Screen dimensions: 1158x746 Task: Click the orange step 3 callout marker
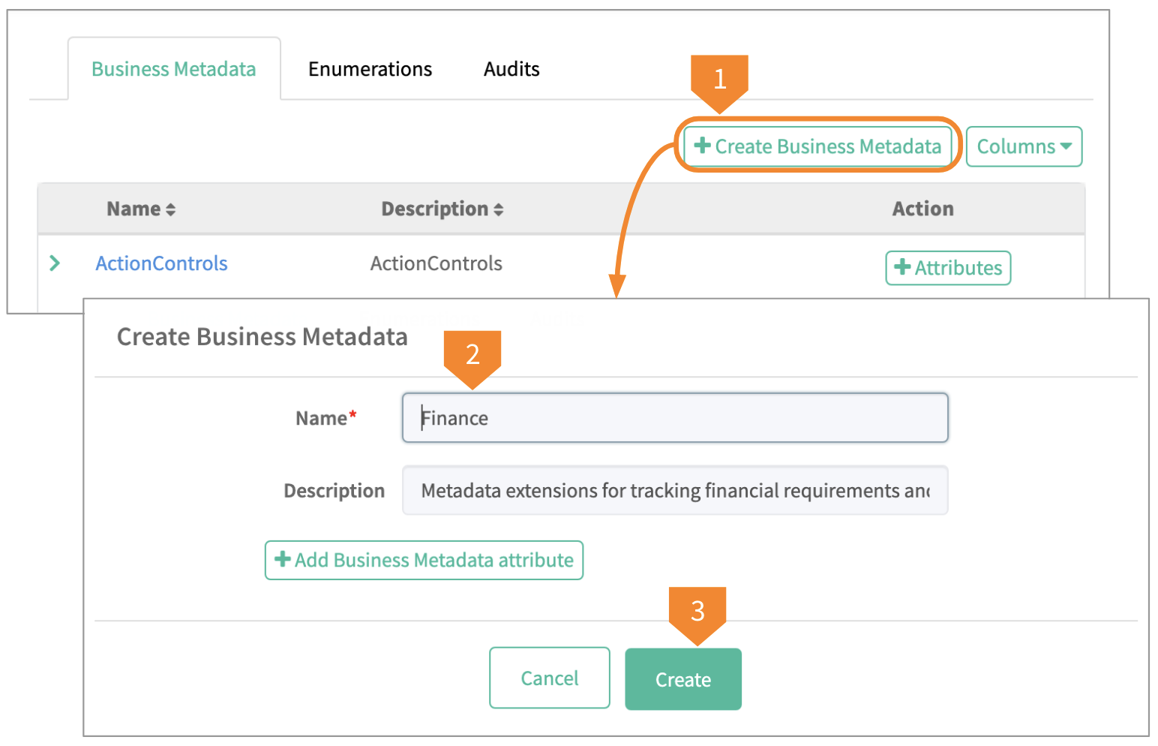click(697, 612)
